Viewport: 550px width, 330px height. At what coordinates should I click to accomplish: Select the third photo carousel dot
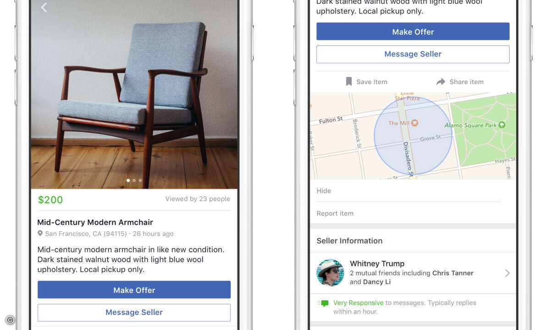(140, 181)
